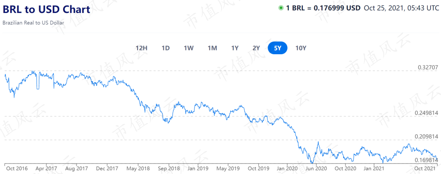Click the Oct 25, 2021 timestamp
Screen dimensions: 441x174
[401, 8]
